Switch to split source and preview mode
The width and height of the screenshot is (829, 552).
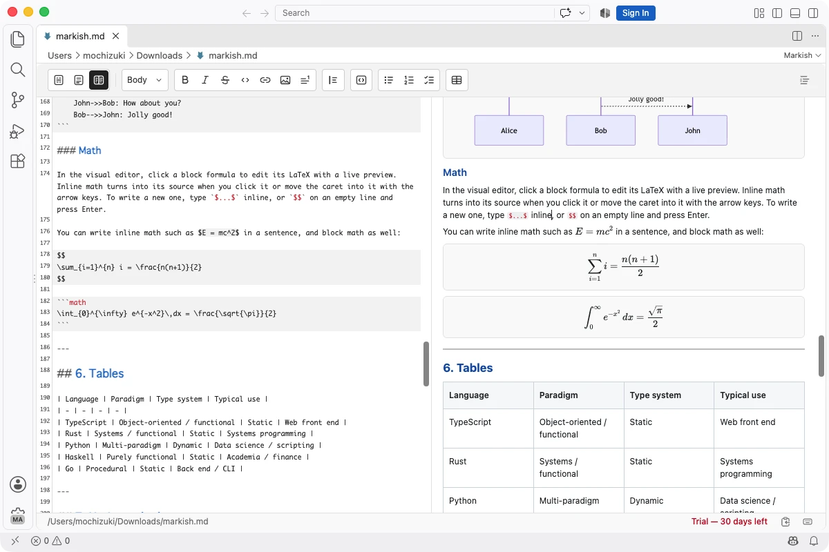(99, 80)
